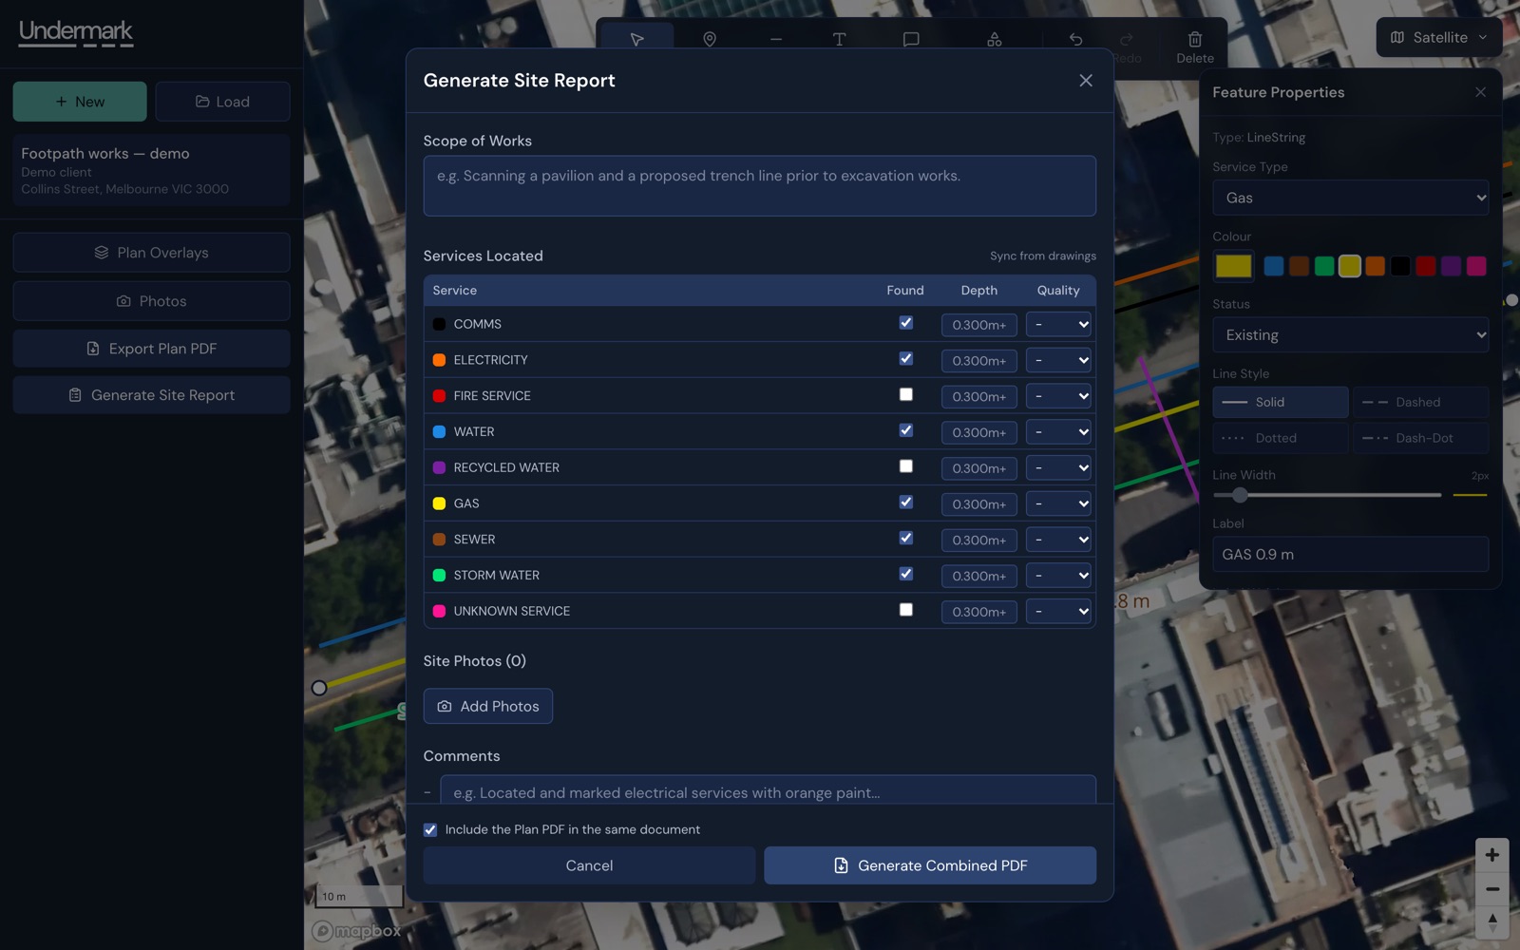Image resolution: width=1520 pixels, height=950 pixels.
Task: Open Quality dropdown for SEWER
Action: coord(1058,540)
